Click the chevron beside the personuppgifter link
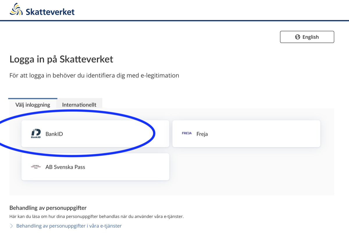The image size is (349, 238). (12, 226)
